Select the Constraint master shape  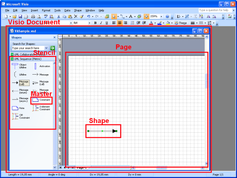(41, 100)
